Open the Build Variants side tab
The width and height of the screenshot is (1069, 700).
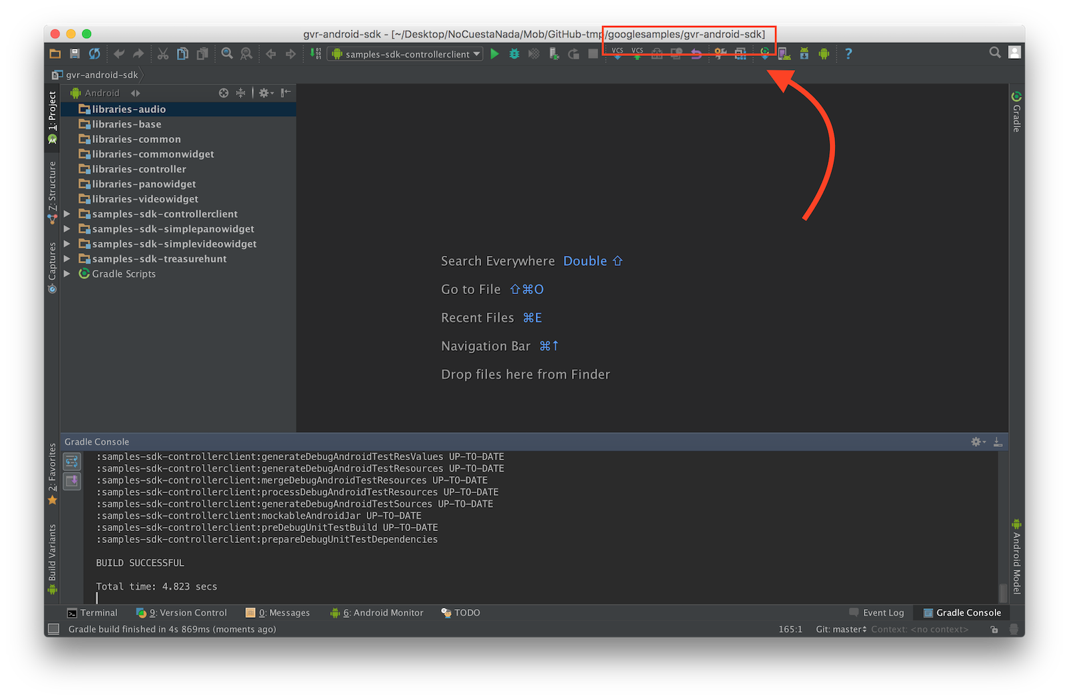(52, 559)
